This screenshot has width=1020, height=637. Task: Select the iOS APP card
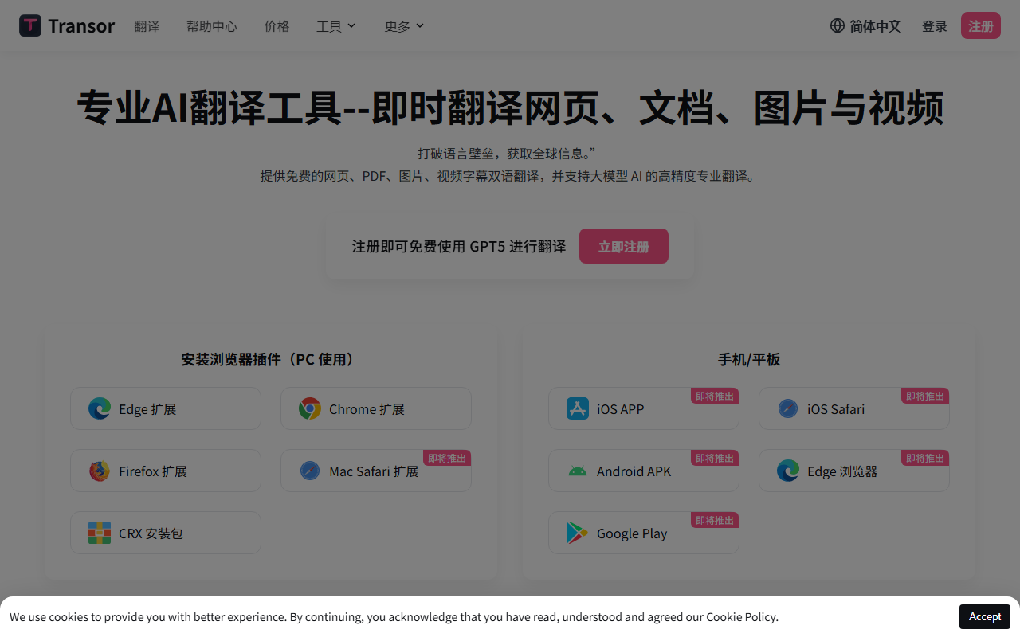(644, 408)
